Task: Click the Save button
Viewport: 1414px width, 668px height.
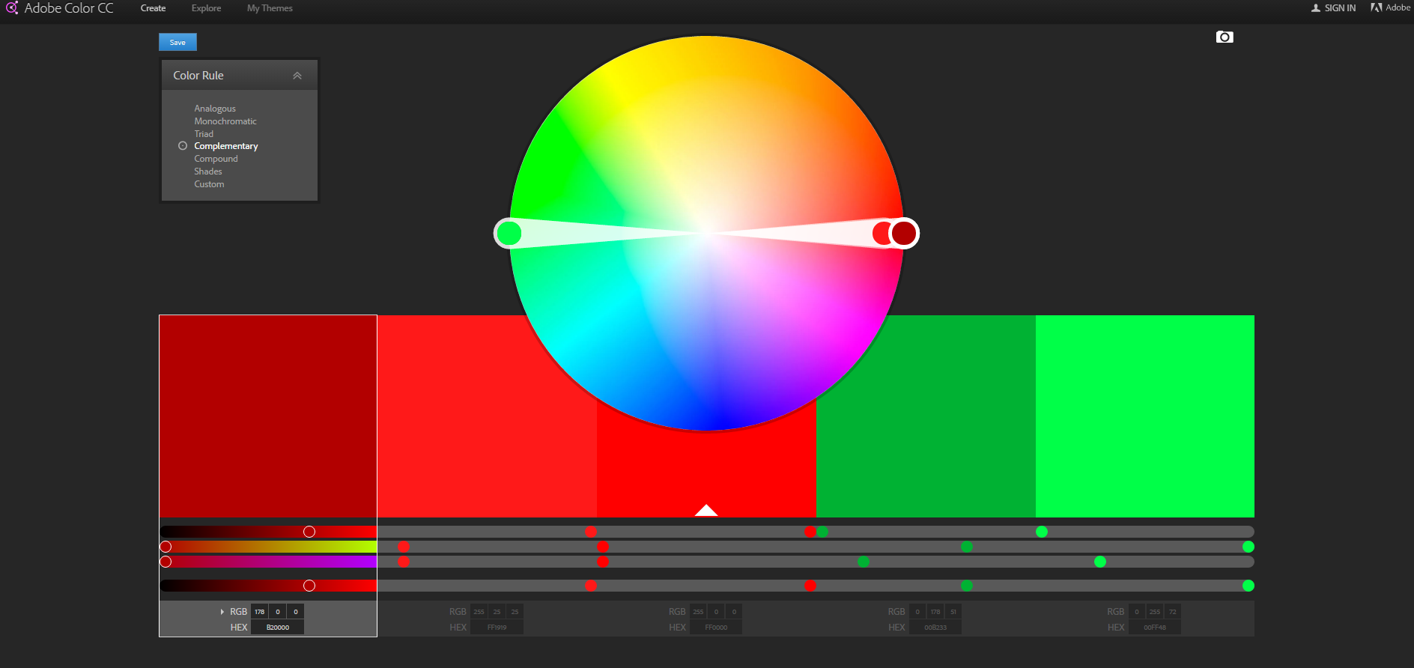Action: [x=177, y=42]
